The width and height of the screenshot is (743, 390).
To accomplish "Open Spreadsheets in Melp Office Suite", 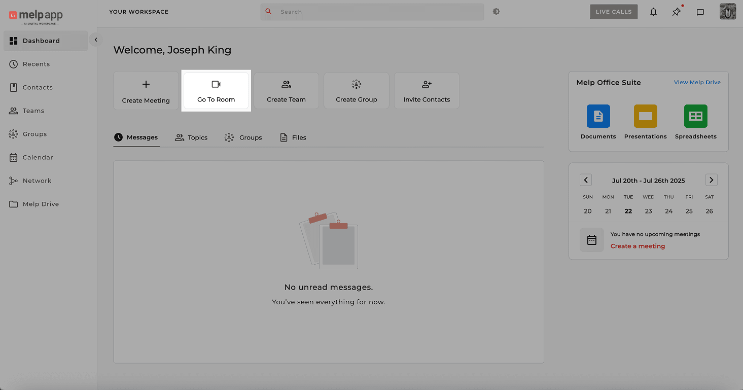I will pyautogui.click(x=695, y=116).
